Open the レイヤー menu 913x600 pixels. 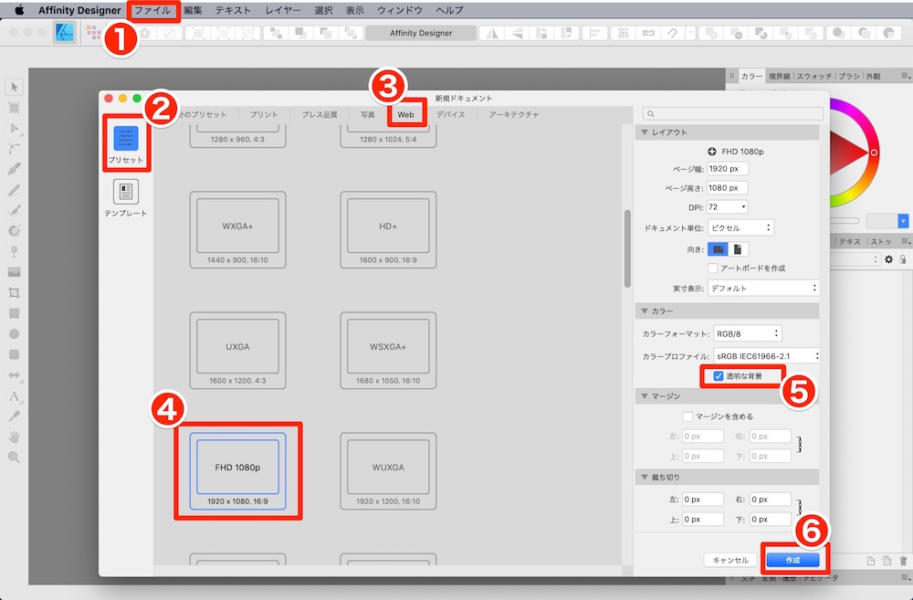click(283, 10)
